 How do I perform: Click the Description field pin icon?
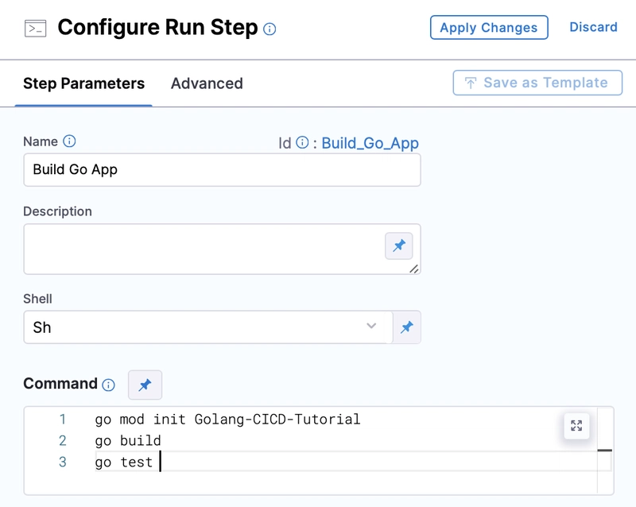(399, 246)
